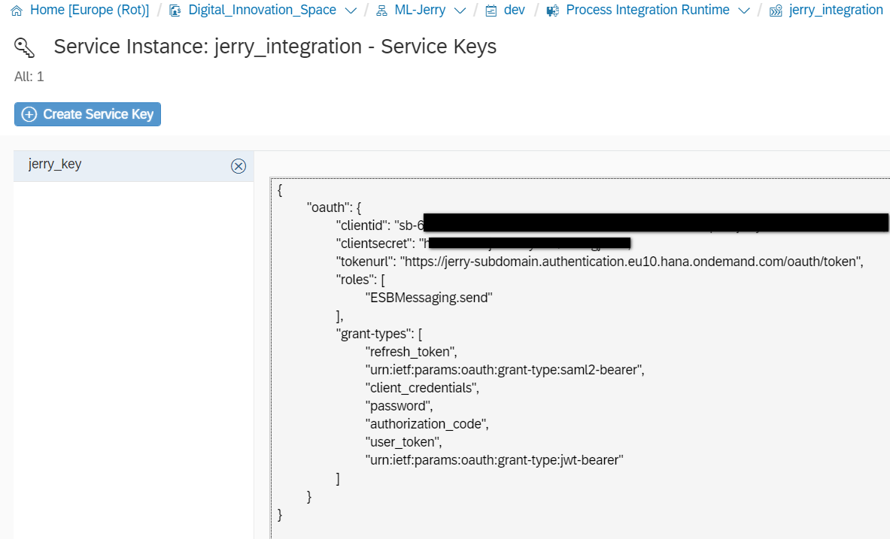Screen dimensions: 890x539
Task: Open the jerry_integration breadcrumb link
Action: [836, 11]
